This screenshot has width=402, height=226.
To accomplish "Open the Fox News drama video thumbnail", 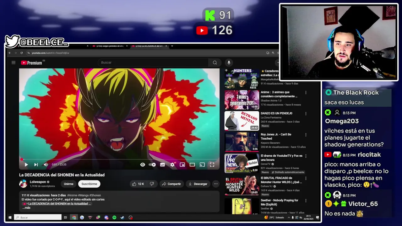I will click(x=242, y=163).
